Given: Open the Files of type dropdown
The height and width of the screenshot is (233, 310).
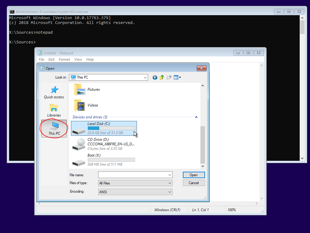Looking at the screenshot, I should [x=170, y=183].
